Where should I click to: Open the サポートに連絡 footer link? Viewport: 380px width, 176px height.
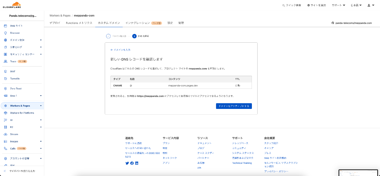[134, 143]
